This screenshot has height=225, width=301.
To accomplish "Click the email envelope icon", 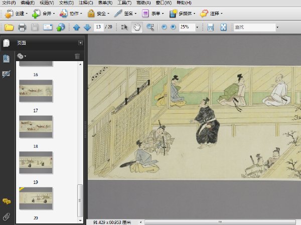I will click(x=48, y=27).
